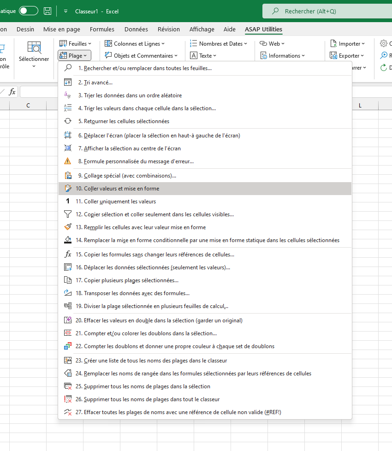392x451 pixels.
Task: Expand the Importer dropdown
Action: pyautogui.click(x=347, y=43)
